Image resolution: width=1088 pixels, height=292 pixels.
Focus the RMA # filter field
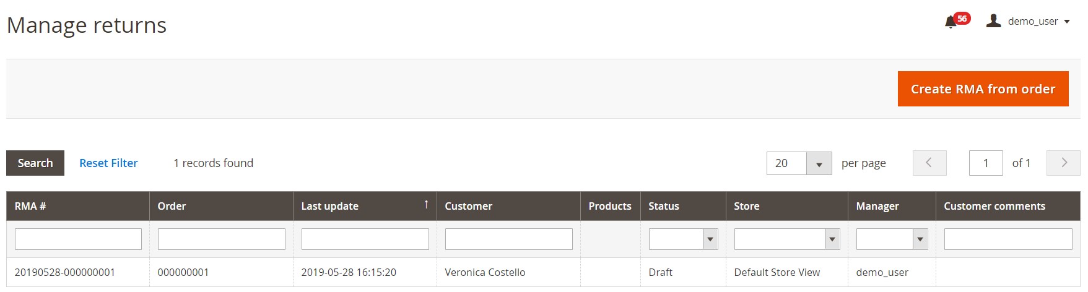pos(78,239)
